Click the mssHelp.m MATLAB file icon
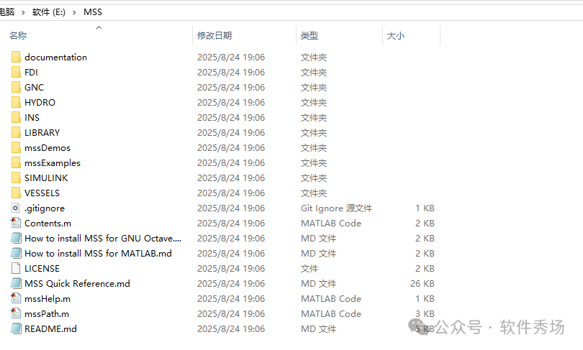The height and width of the screenshot is (350, 583). coord(16,298)
